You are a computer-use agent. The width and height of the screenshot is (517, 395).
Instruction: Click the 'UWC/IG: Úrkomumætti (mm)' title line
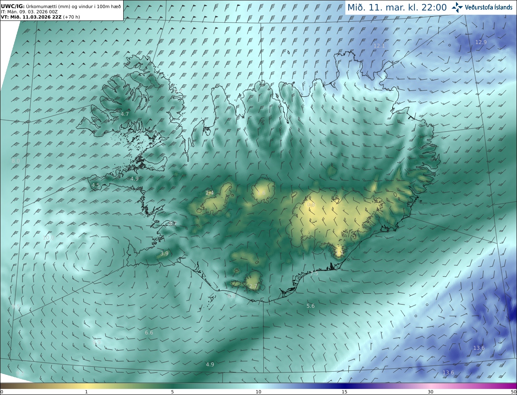click(x=61, y=7)
